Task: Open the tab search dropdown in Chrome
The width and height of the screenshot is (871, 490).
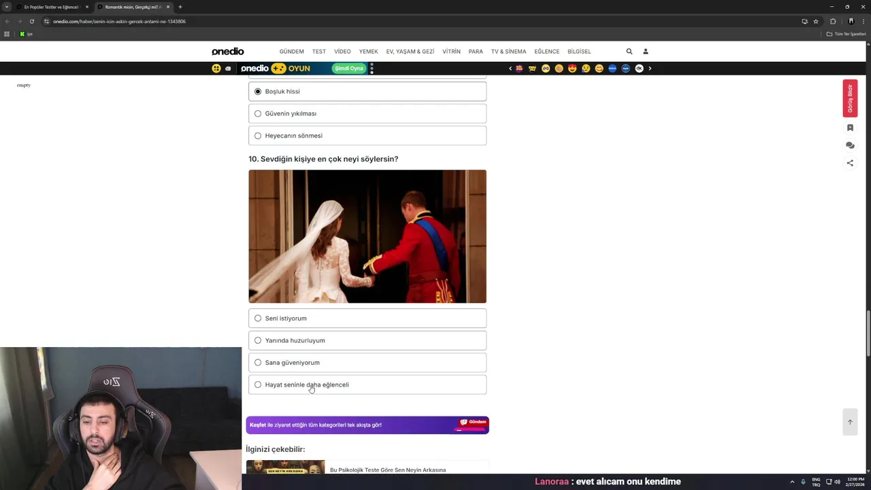Action: (7, 7)
